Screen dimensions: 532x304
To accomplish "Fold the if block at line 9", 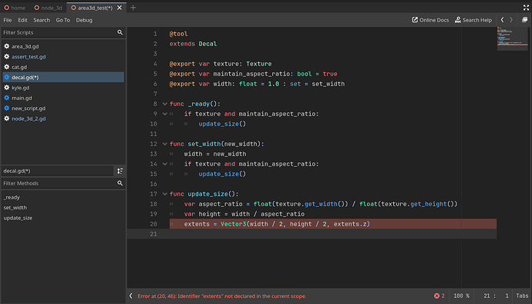I will pos(164,114).
